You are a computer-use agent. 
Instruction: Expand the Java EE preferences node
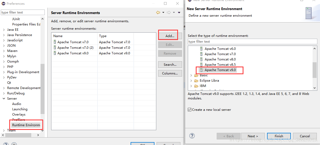point(4,30)
